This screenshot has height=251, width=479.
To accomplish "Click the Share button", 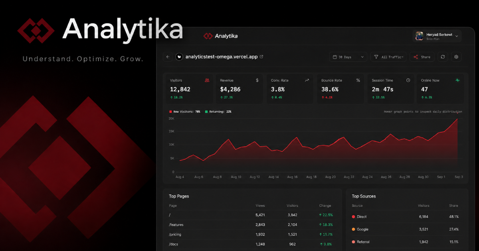I will [x=422, y=57].
